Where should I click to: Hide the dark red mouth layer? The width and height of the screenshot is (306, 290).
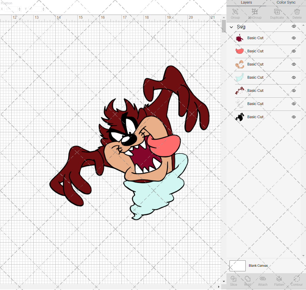294,38
